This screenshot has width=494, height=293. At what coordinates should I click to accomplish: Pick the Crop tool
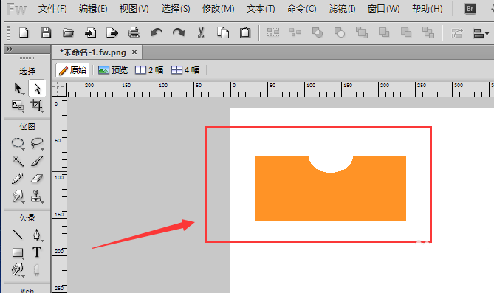pos(36,106)
